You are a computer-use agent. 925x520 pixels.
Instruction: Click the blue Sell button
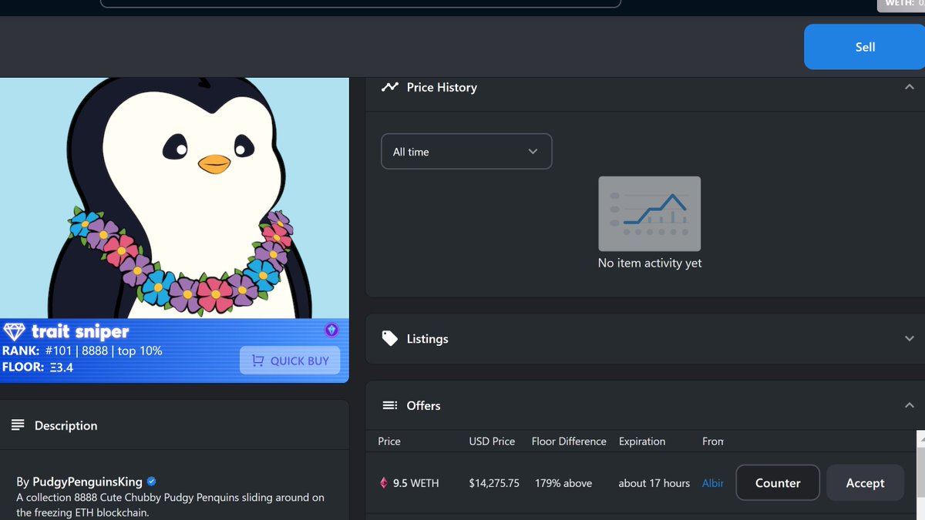tap(864, 47)
